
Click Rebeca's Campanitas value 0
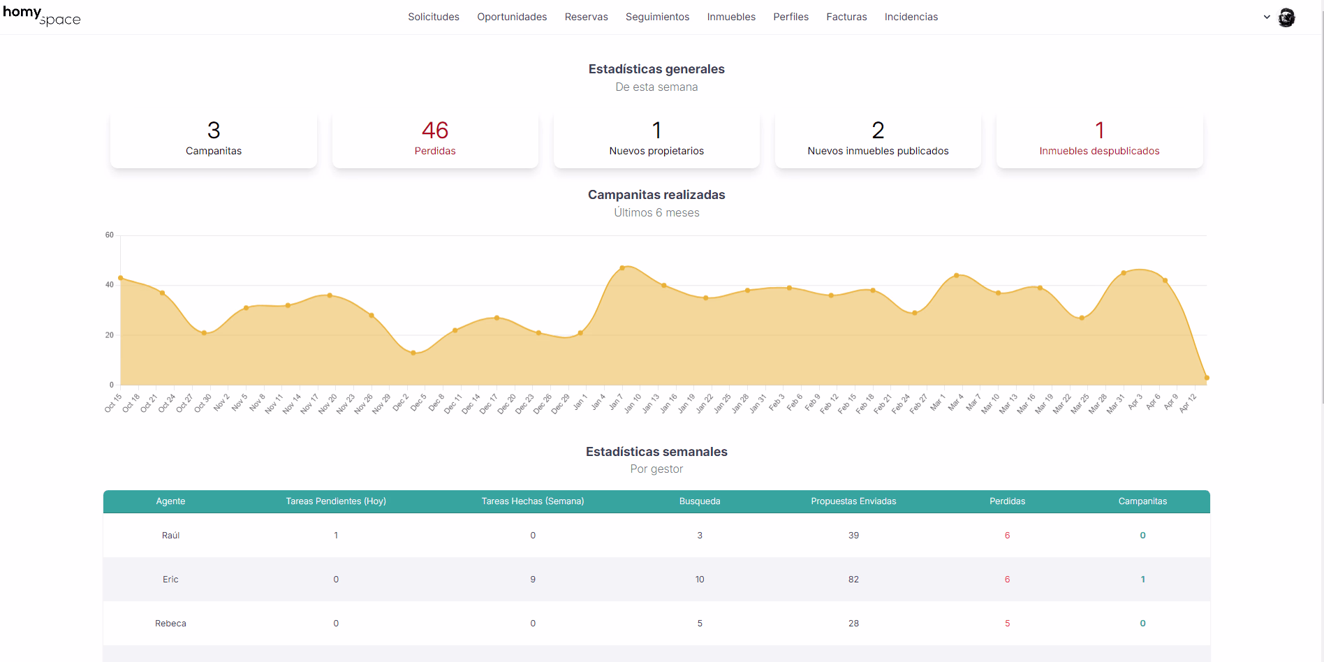1142,624
